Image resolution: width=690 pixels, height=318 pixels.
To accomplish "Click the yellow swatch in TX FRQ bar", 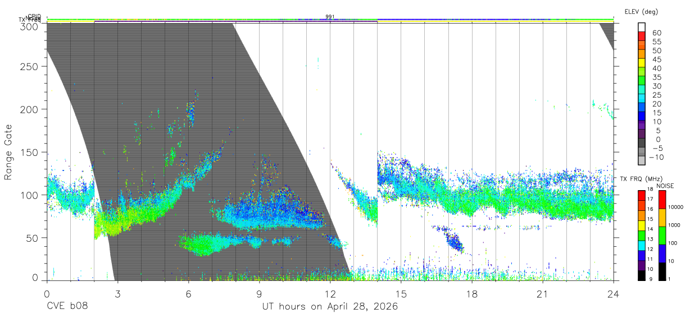I will tap(643, 227).
